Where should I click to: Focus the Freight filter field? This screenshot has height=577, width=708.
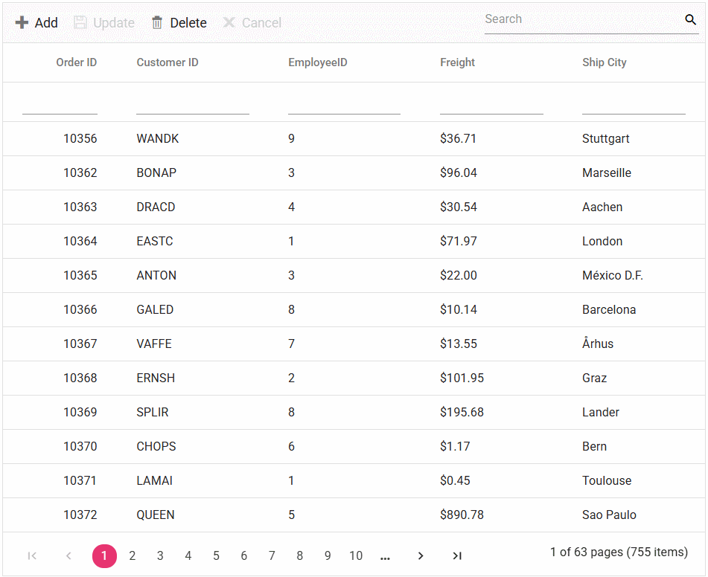tap(491, 104)
